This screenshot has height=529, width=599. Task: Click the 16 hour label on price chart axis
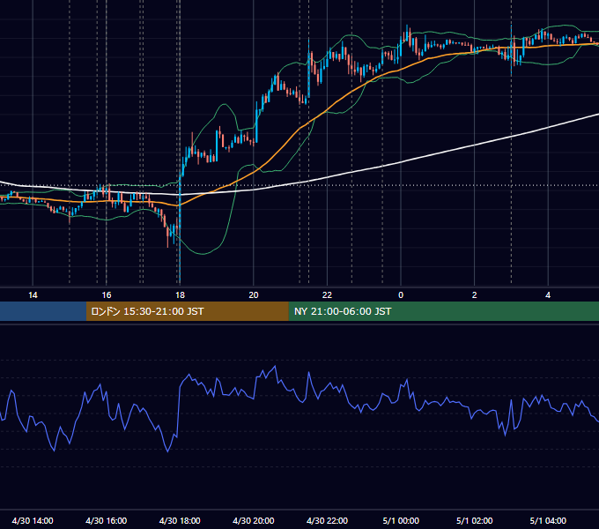pyautogui.click(x=107, y=295)
